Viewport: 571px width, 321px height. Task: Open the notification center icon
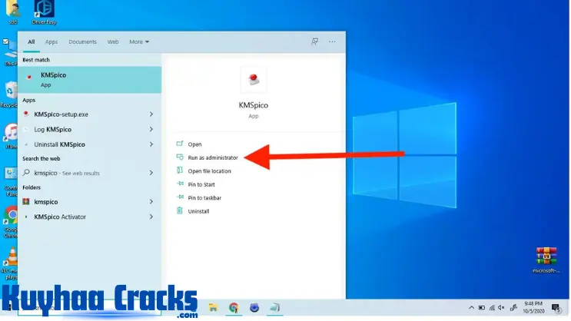click(556, 307)
